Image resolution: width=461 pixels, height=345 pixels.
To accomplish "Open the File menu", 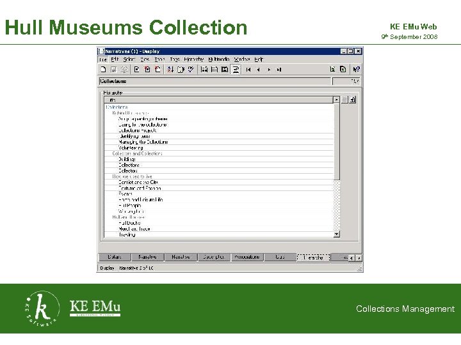I will [103, 59].
